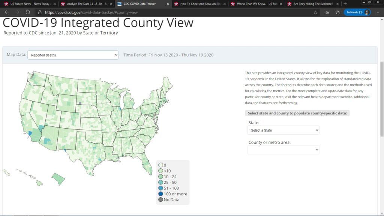Click the '100 or more' legend swatch
Viewport: 384px width, 216px height.
160,194
